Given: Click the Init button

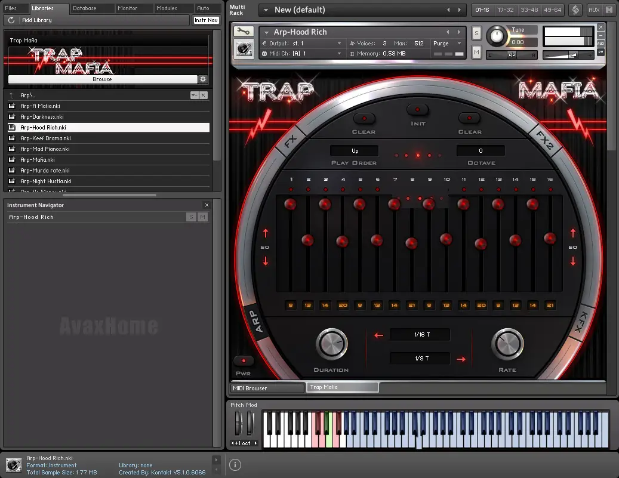Looking at the screenshot, I should click(418, 110).
